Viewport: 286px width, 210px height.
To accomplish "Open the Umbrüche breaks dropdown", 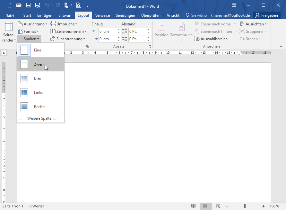I will 64,24.
